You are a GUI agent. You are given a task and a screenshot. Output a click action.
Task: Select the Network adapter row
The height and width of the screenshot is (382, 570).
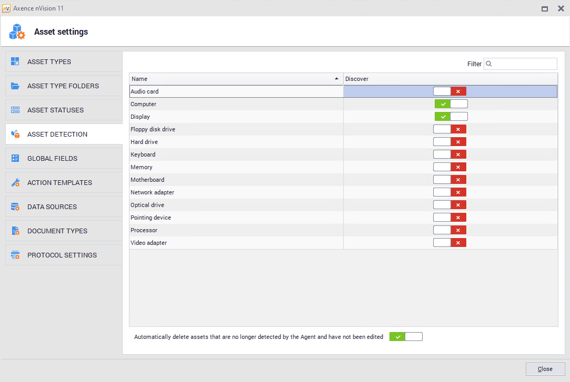236,192
